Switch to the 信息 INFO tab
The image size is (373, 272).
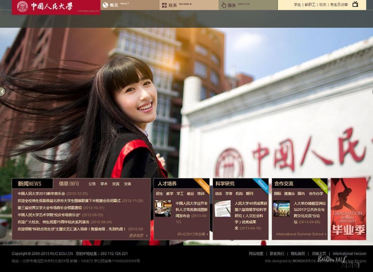click(69, 184)
